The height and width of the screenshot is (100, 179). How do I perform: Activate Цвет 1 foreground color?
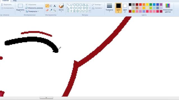[x=118, y=8]
